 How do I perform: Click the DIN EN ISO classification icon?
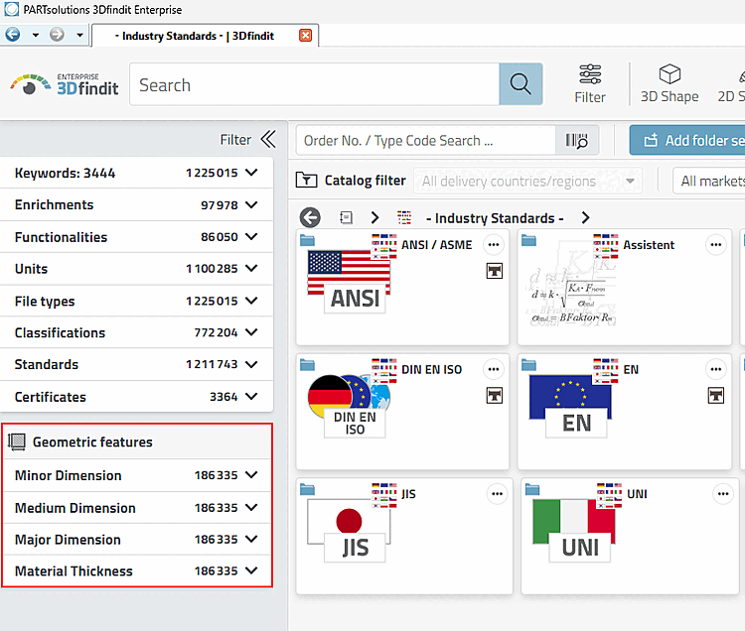(494, 395)
